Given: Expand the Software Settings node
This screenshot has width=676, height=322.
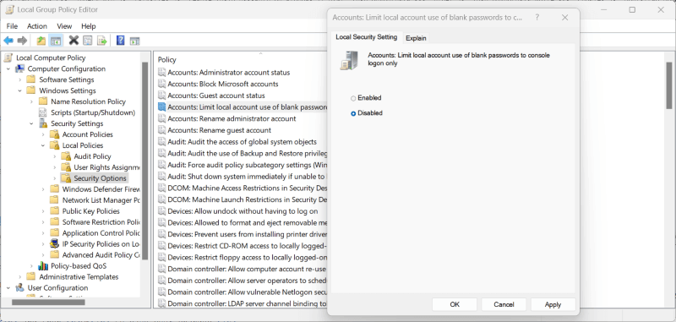Looking at the screenshot, I should click(19, 79).
